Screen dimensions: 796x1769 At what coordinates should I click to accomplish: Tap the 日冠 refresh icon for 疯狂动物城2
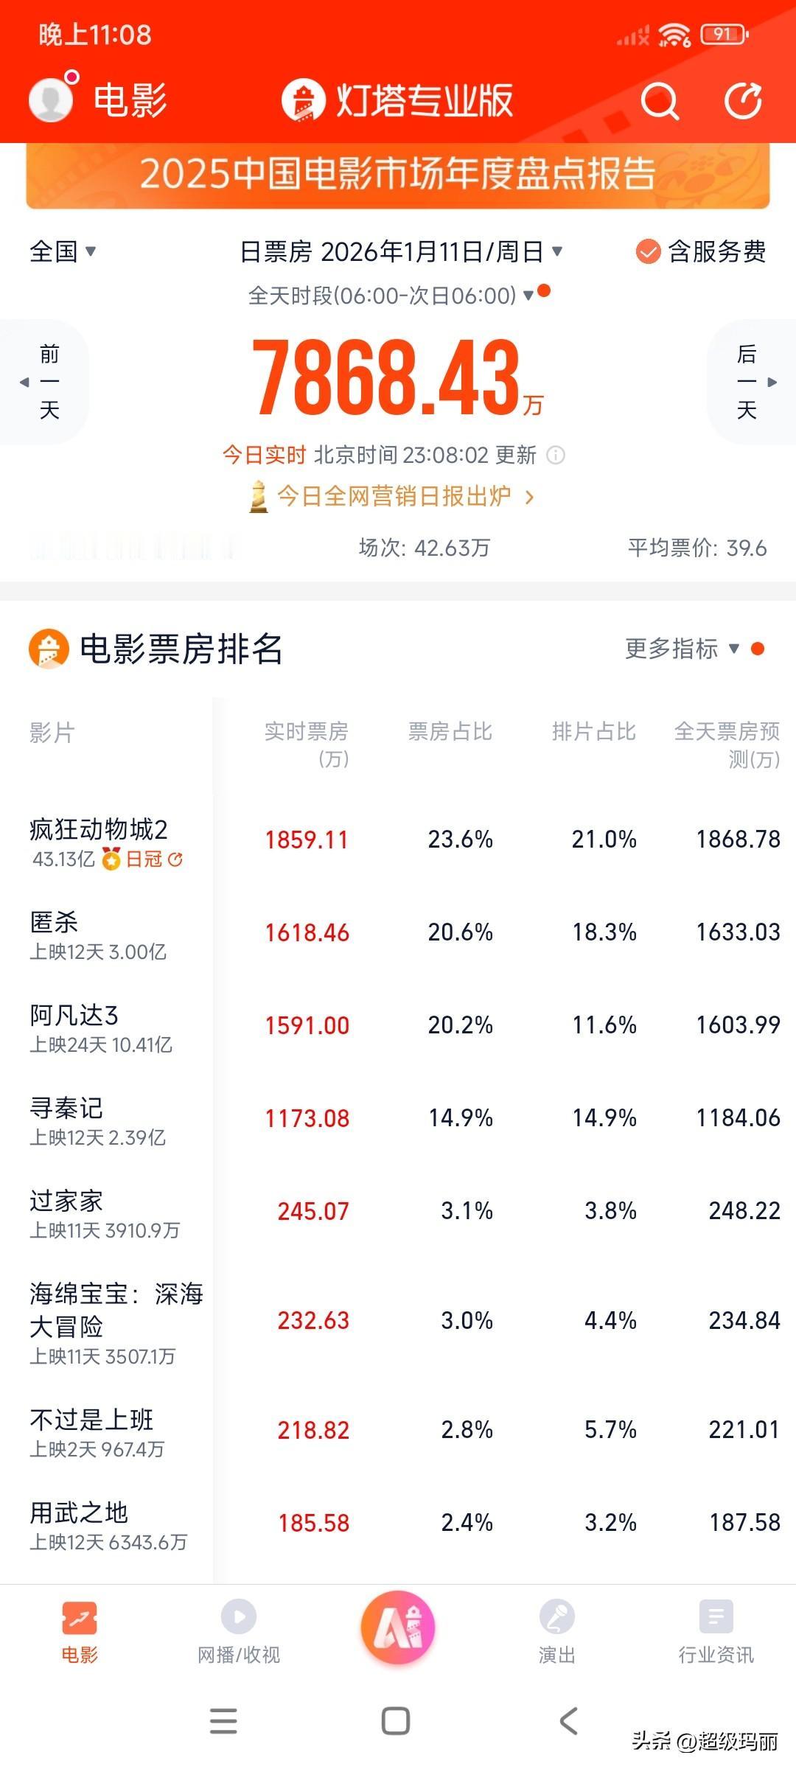pos(175,859)
